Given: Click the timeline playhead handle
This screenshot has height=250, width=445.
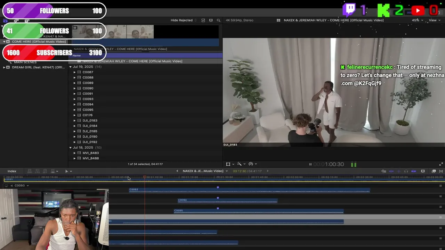Looking at the screenshot, I should (x=145, y=177).
